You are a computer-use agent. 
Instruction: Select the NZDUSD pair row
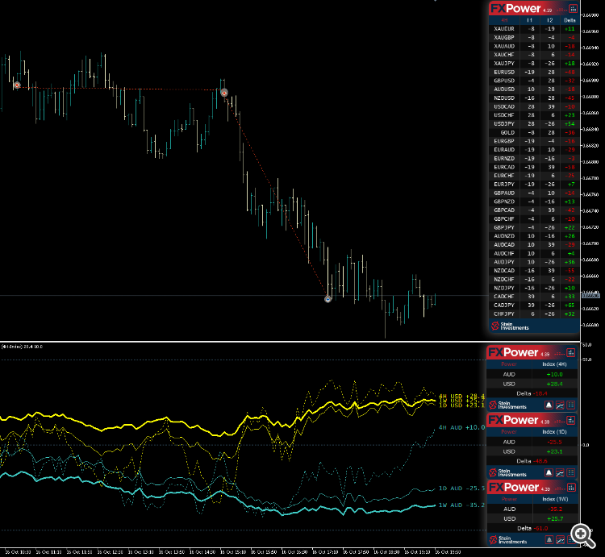534,98
